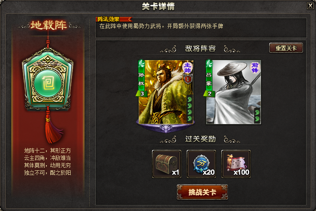This screenshot has width=316, height=211.
Task: Click the green magatama health on 吕蒙
Action: (x=257, y=116)
